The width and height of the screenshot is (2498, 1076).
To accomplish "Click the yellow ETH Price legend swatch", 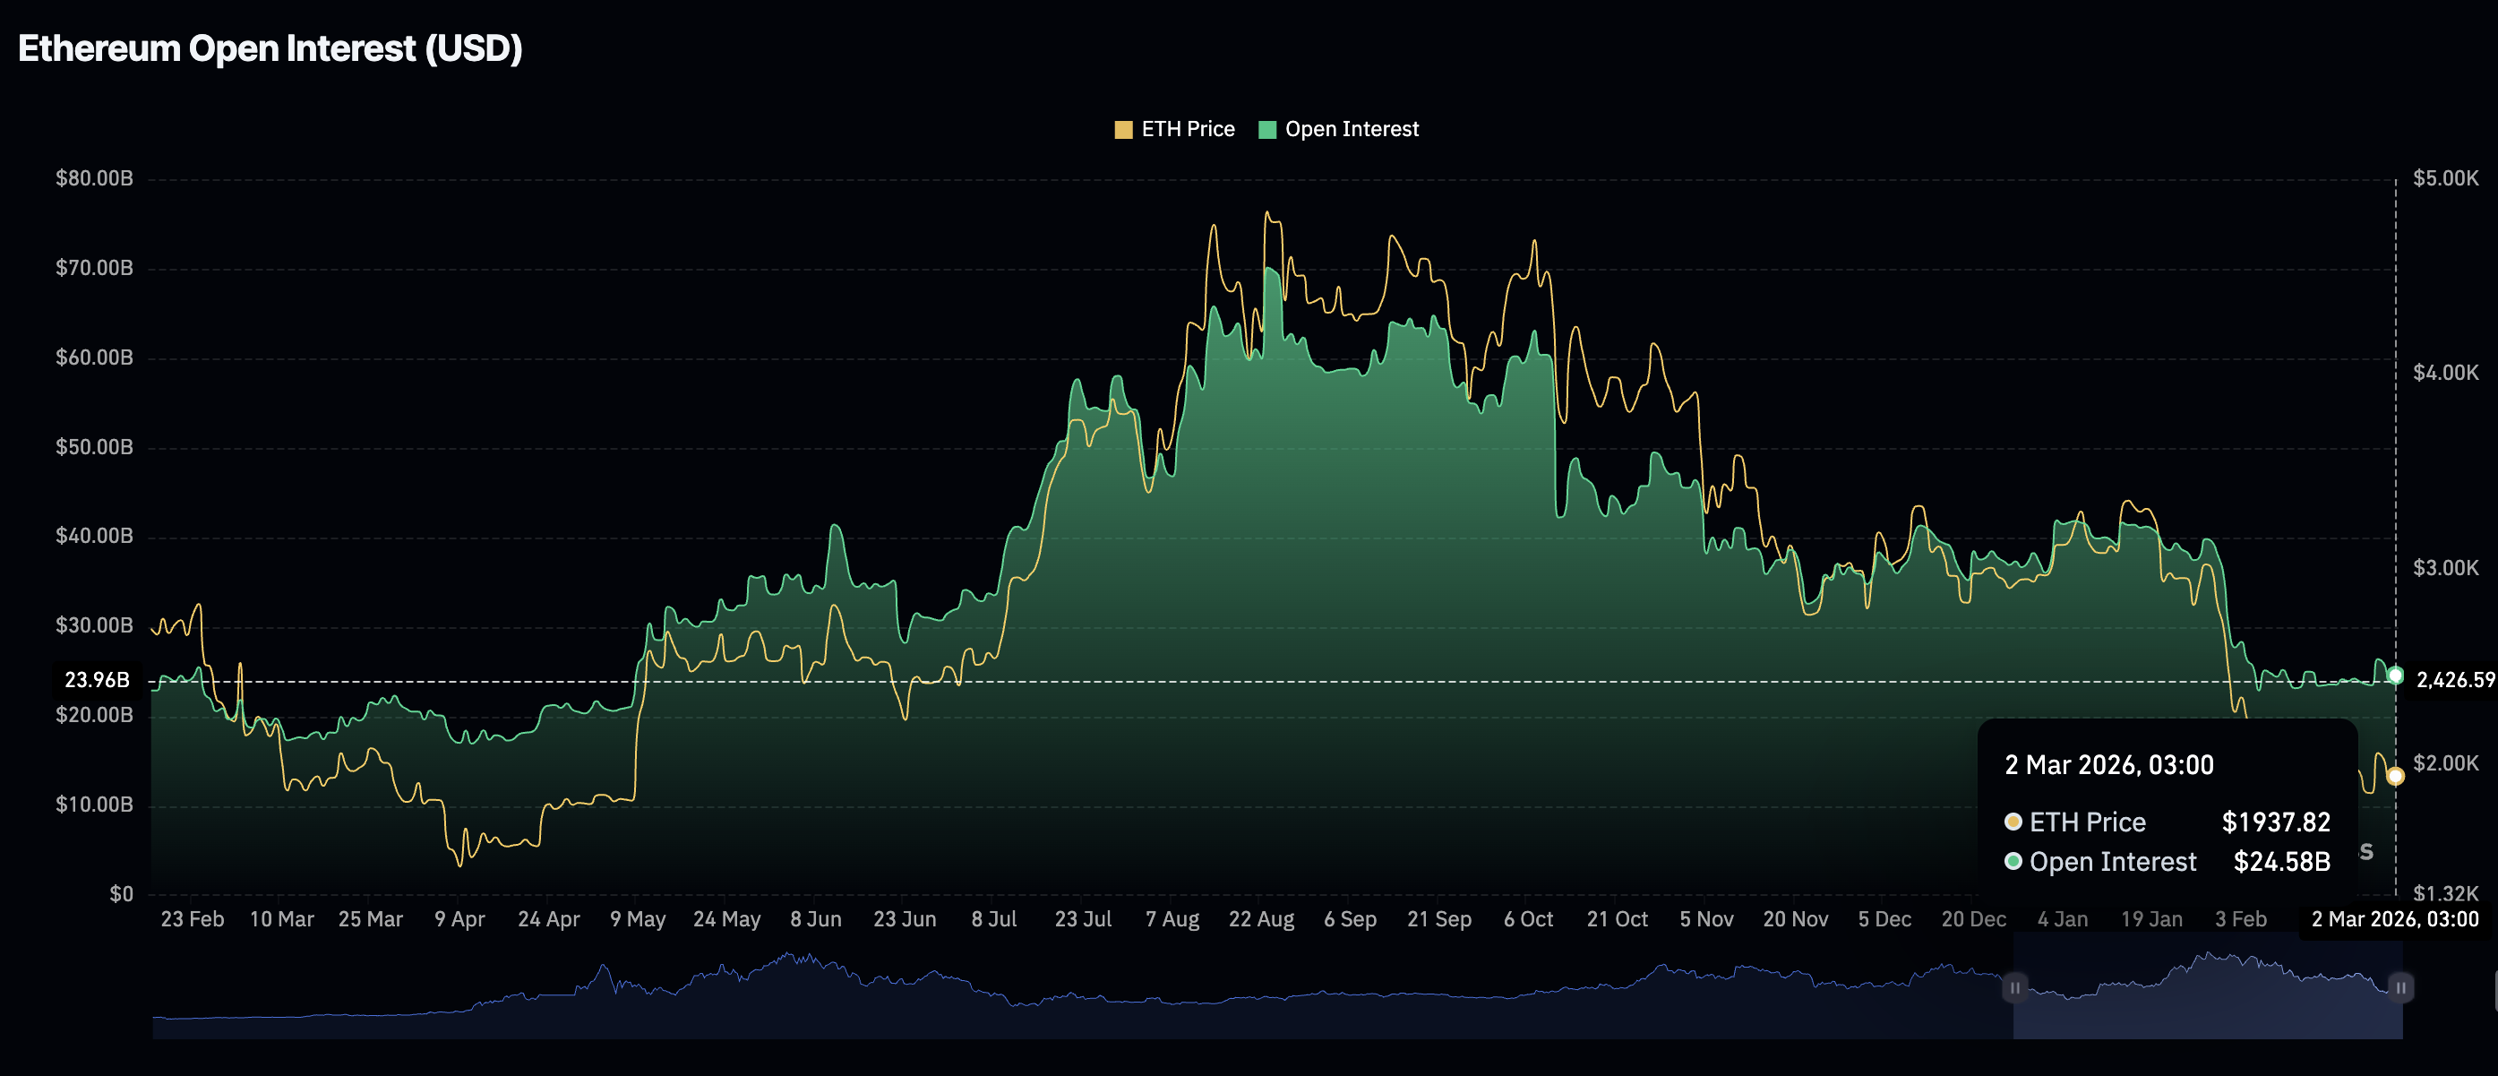I will click(1123, 130).
